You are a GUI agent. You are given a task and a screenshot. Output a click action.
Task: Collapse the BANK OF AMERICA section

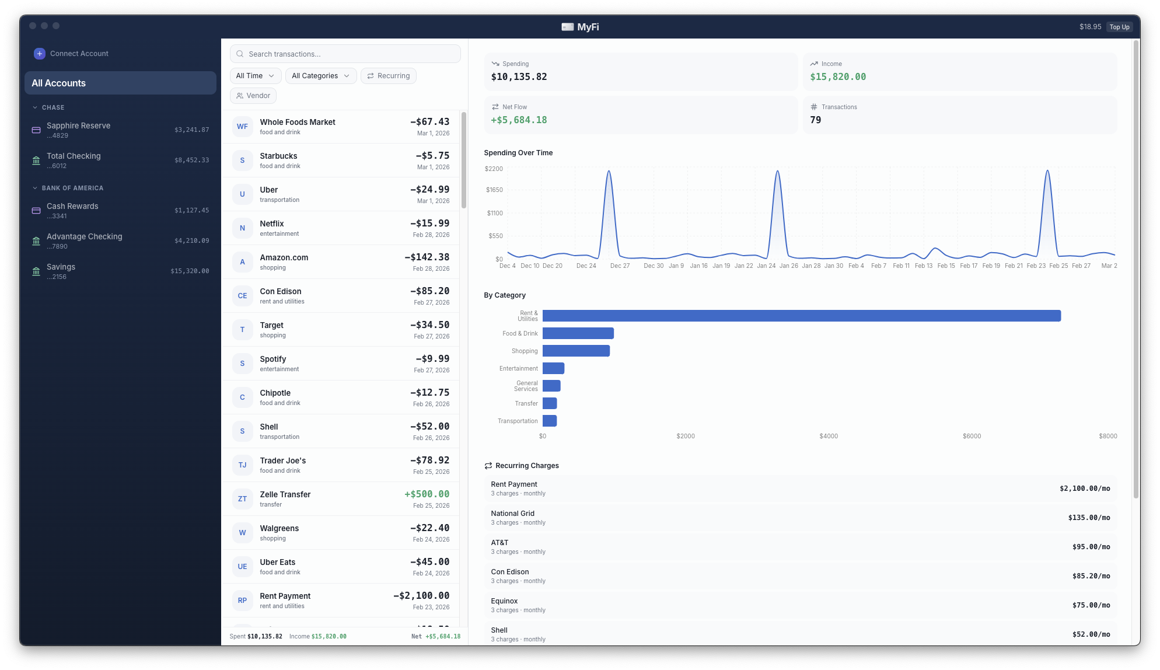coord(34,188)
